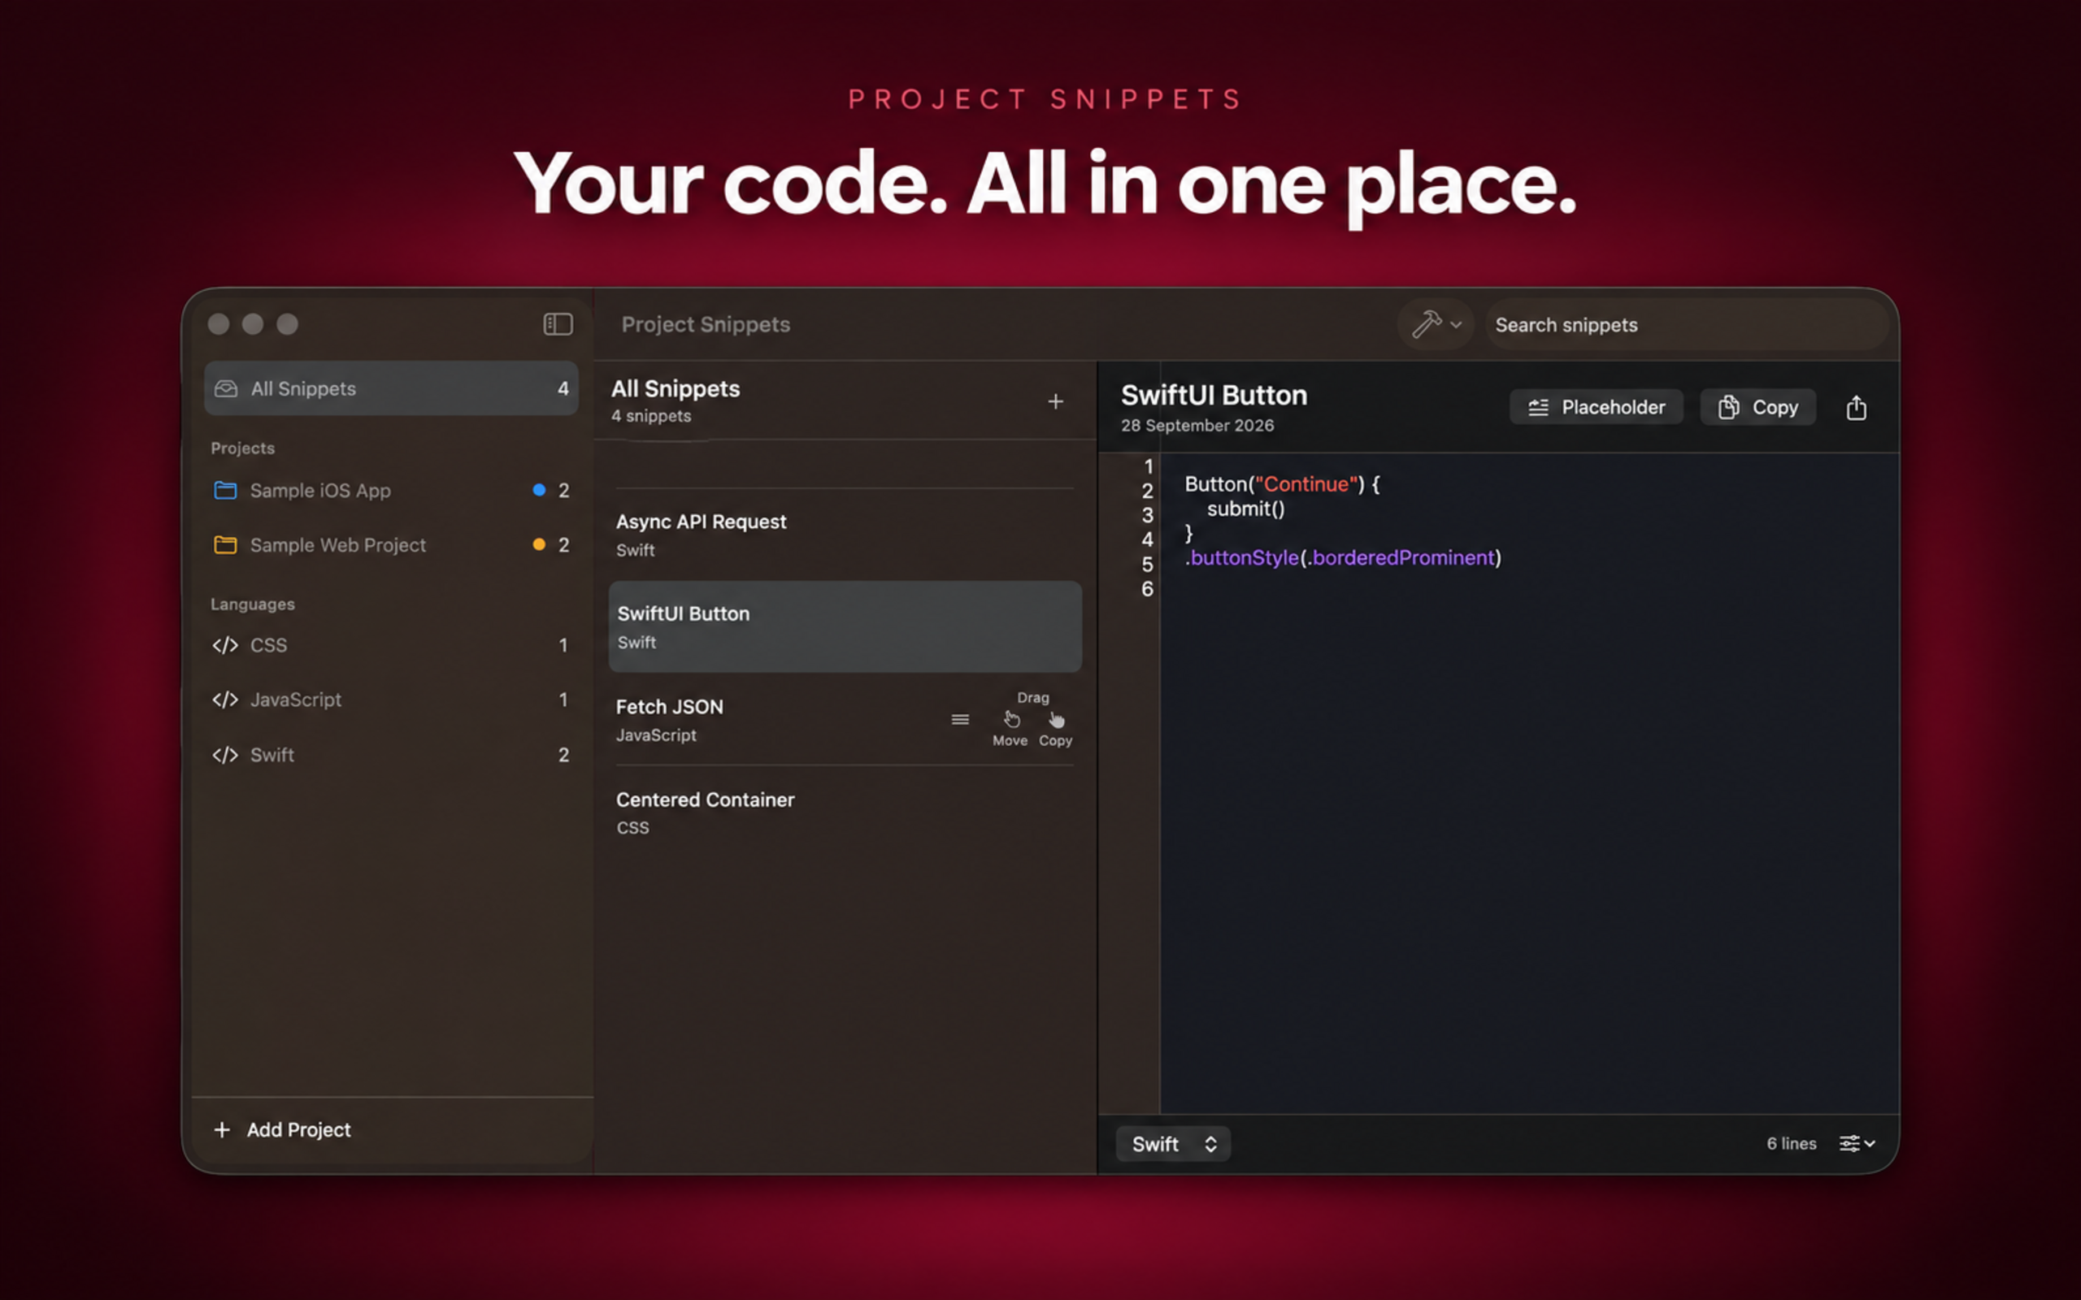Click the 6 lines status text
The height and width of the screenshot is (1300, 2081).
pyautogui.click(x=1792, y=1143)
